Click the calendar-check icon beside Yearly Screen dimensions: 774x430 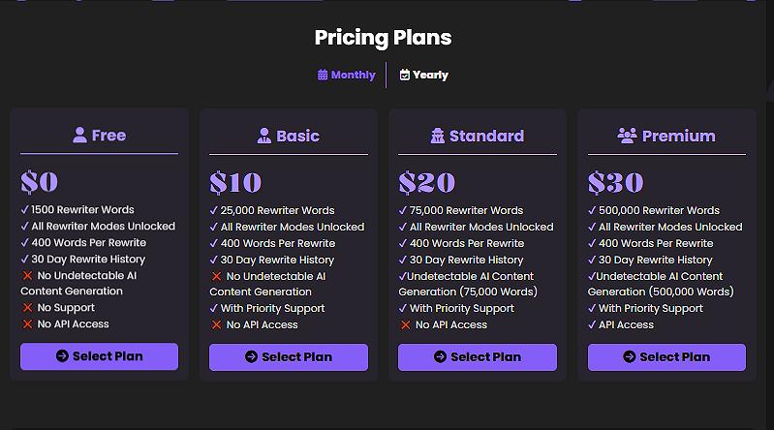click(x=405, y=75)
